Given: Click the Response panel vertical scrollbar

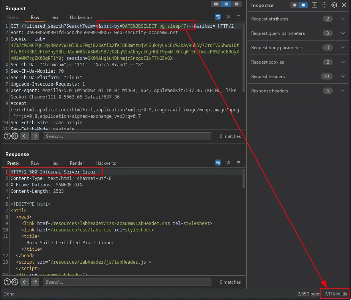Looking at the screenshot, I should pos(244,178).
